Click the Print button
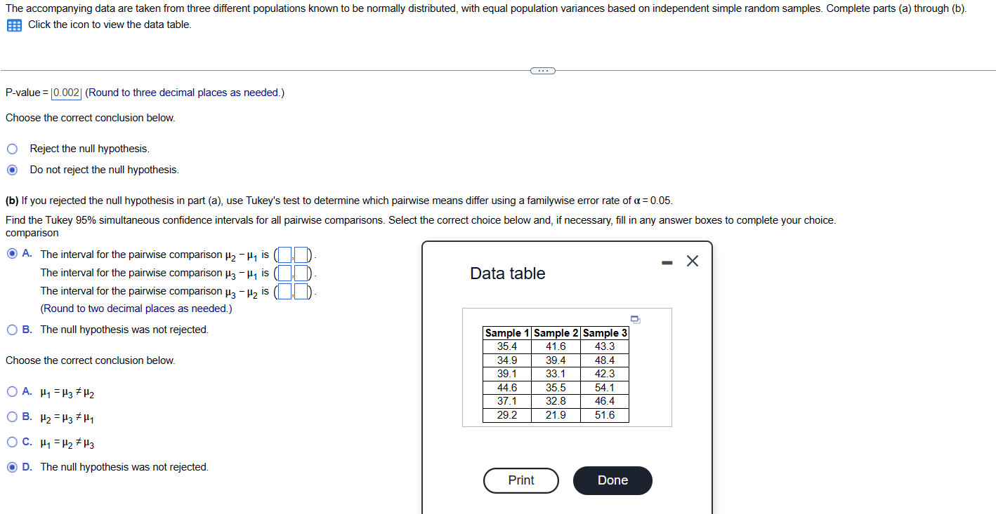 coord(520,480)
